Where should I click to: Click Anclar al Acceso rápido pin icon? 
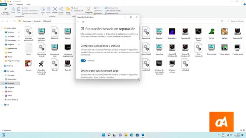pos(5,9)
